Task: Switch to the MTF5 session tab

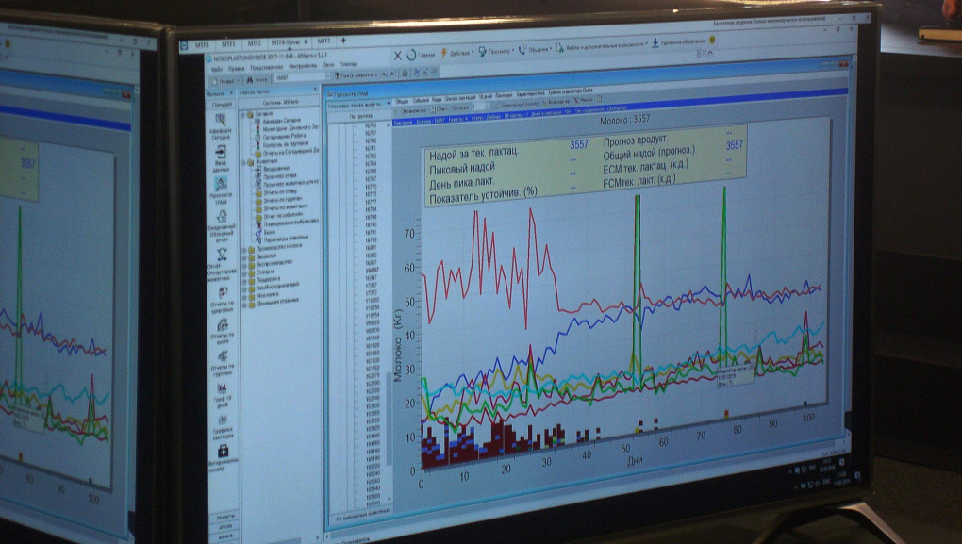Action: pyautogui.click(x=323, y=41)
